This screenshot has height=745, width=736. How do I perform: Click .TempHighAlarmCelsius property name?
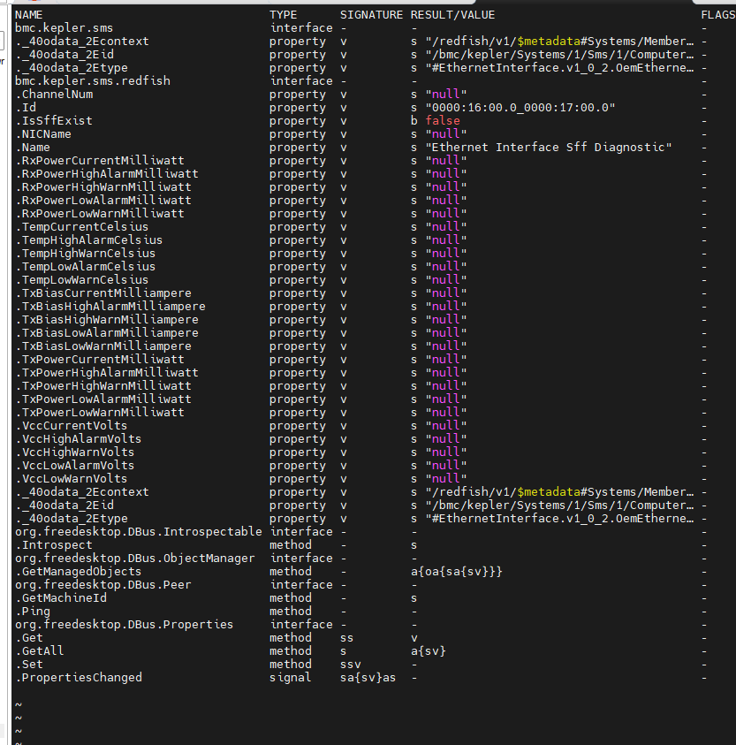click(89, 240)
